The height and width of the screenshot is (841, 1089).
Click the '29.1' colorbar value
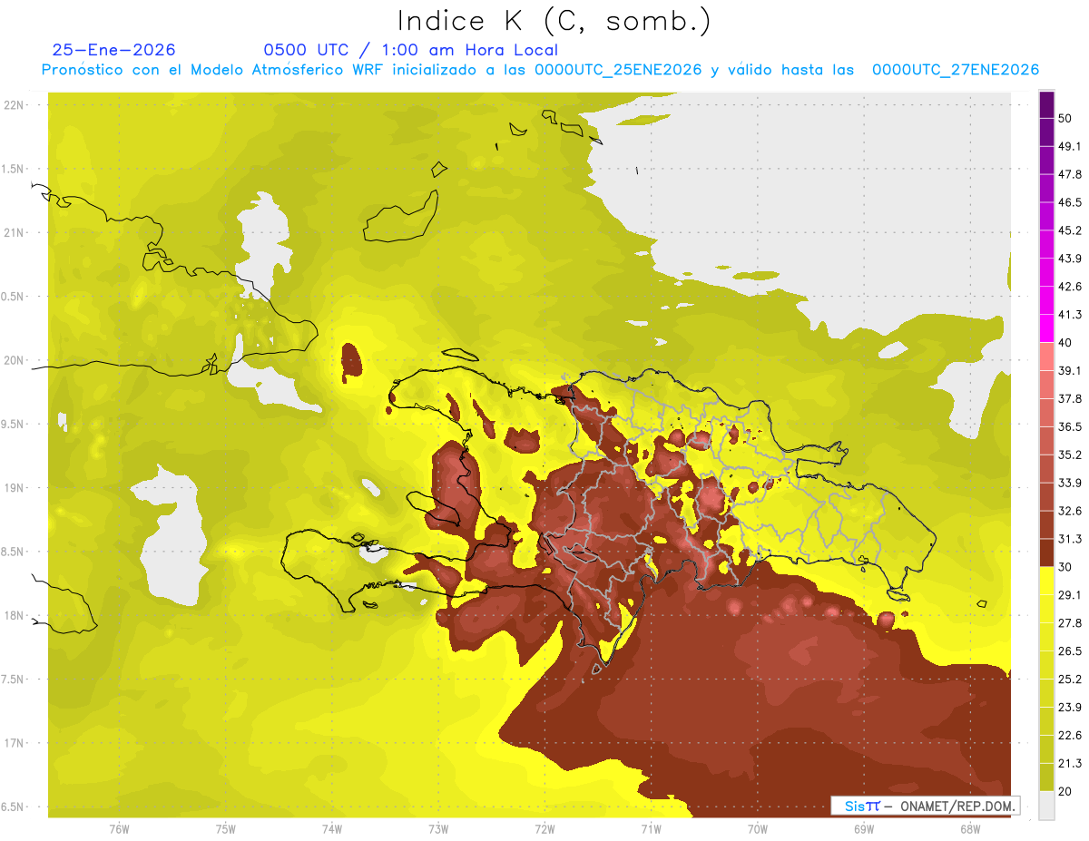(x=1070, y=595)
